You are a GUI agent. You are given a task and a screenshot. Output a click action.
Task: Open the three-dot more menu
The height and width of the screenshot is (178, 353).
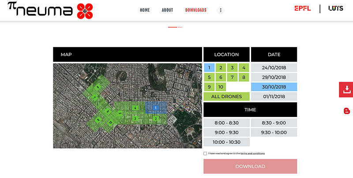point(221,10)
